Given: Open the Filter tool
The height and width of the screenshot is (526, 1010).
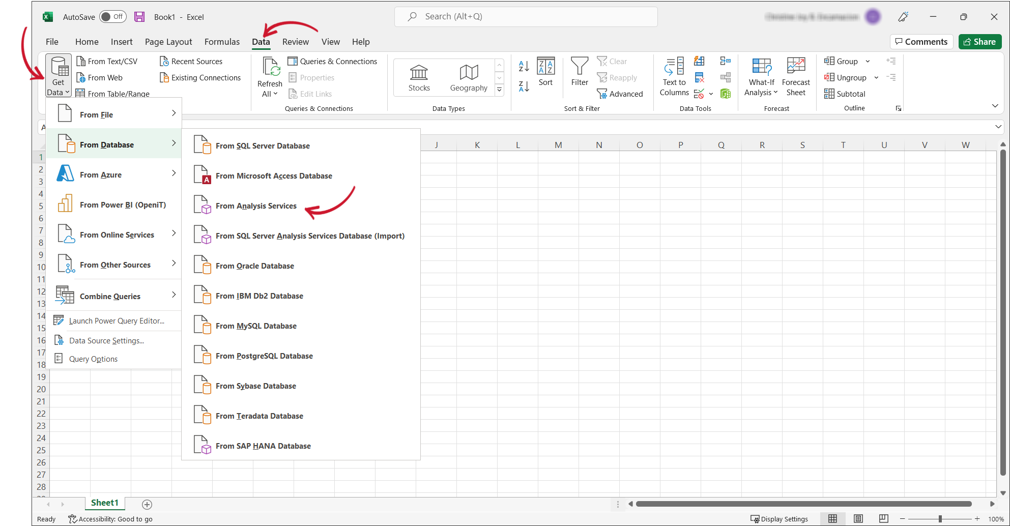Looking at the screenshot, I should click(580, 74).
